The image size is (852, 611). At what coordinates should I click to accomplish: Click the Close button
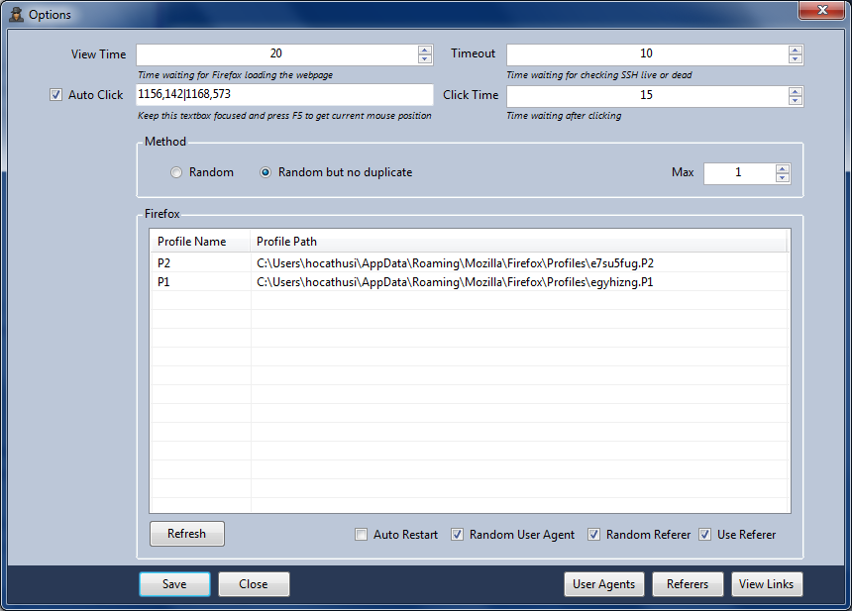[x=254, y=584]
